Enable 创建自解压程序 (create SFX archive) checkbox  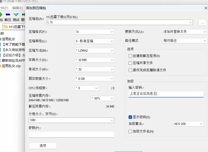click(130, 56)
